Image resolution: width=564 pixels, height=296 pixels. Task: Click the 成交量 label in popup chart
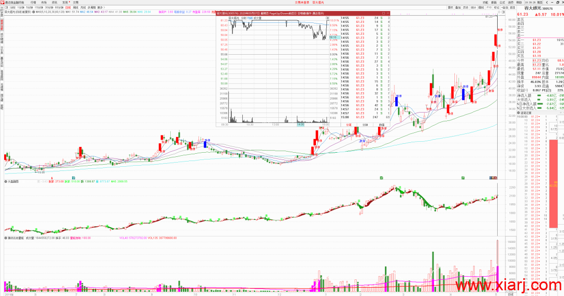257,18
